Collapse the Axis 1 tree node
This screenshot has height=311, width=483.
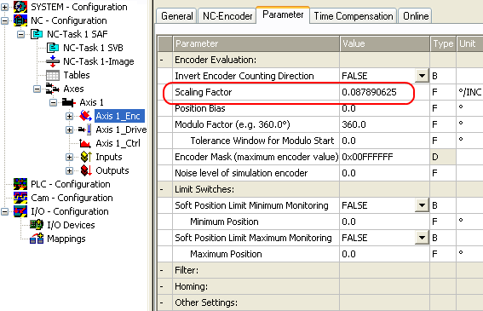(x=54, y=102)
